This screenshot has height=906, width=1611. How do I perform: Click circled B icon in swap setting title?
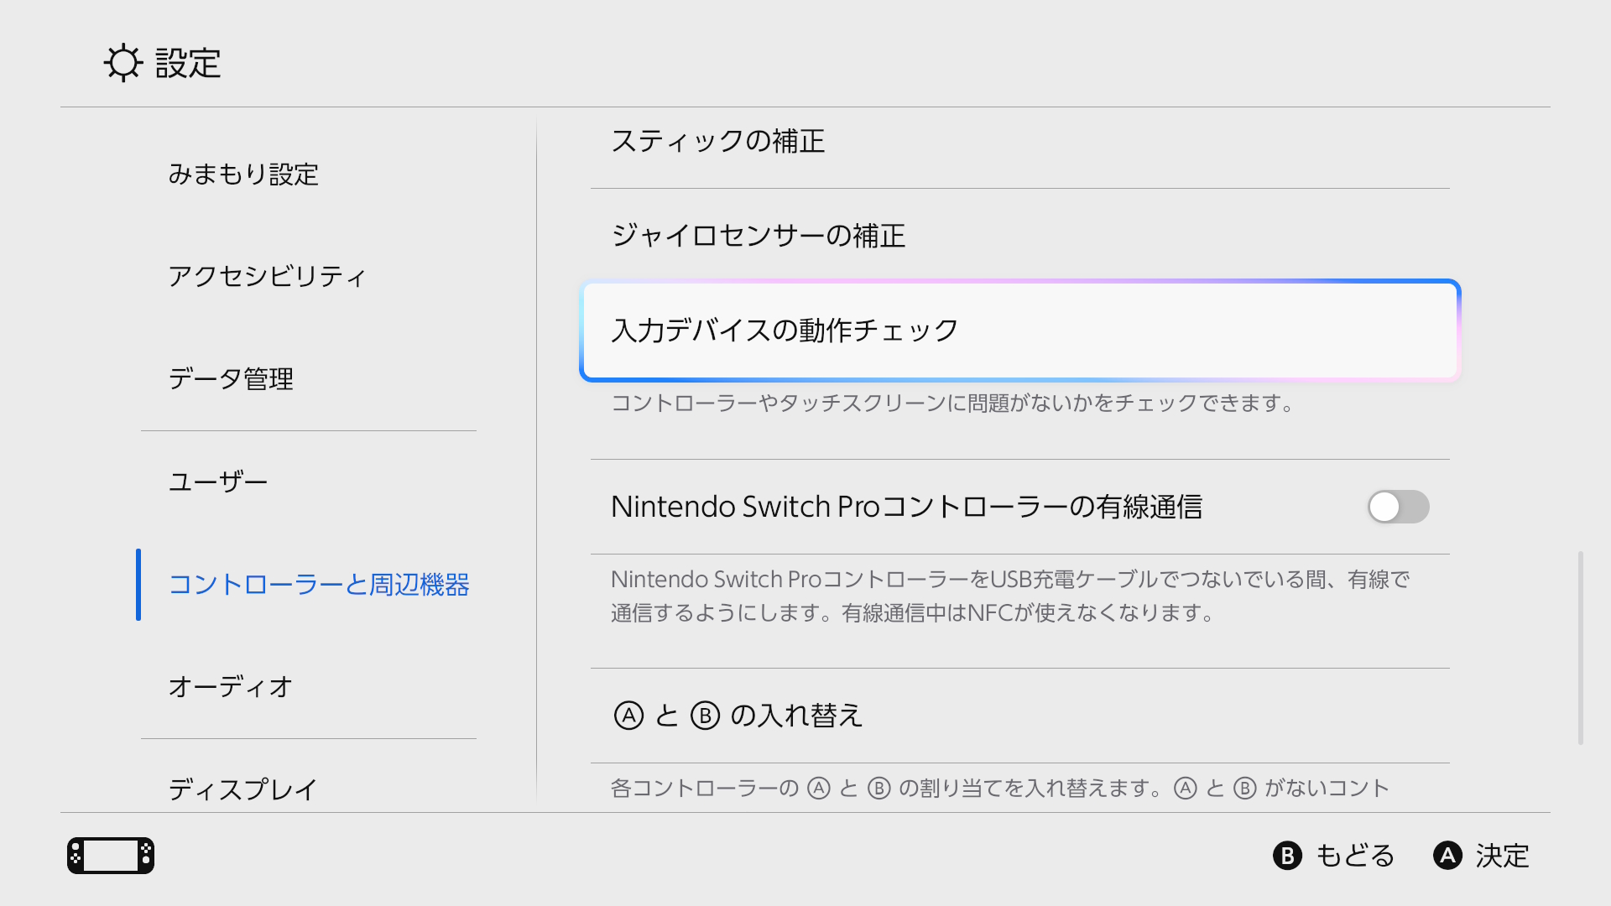[705, 716]
